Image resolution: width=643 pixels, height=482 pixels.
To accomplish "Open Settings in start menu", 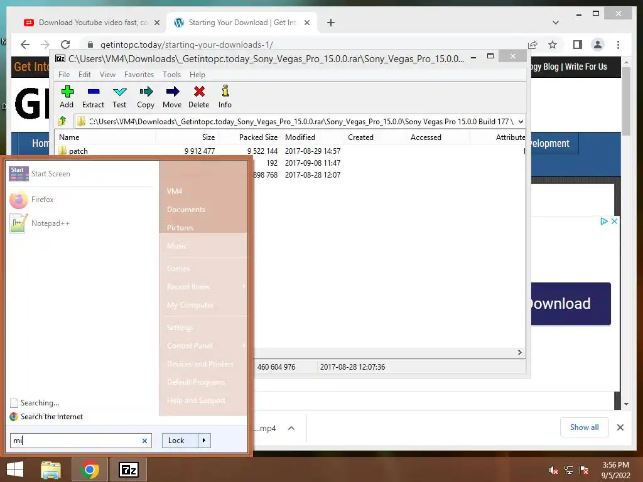I will [x=180, y=328].
